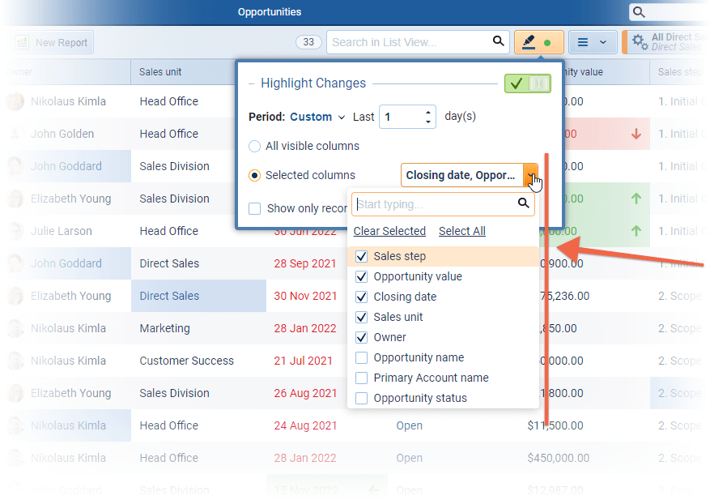The image size is (710, 500).
Task: Click the Select All link
Action: tap(461, 231)
